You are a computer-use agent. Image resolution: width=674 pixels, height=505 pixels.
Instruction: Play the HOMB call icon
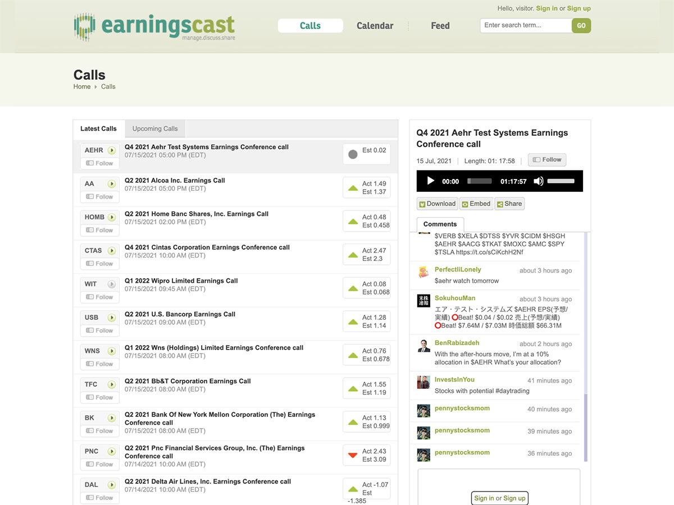(x=112, y=217)
